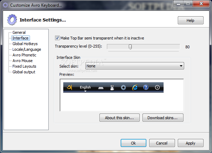
Task: Click the transparency value 80
Action: pos(187,47)
